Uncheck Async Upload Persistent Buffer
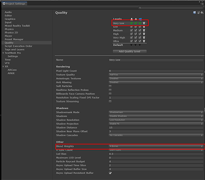The image size is (205, 180). point(110,173)
